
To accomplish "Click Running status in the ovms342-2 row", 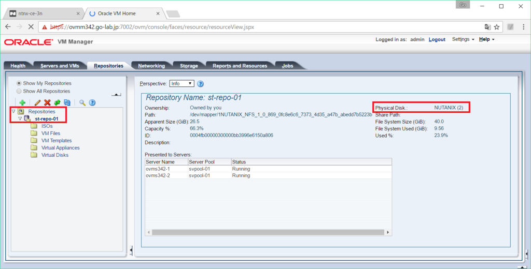I will coord(241,176).
